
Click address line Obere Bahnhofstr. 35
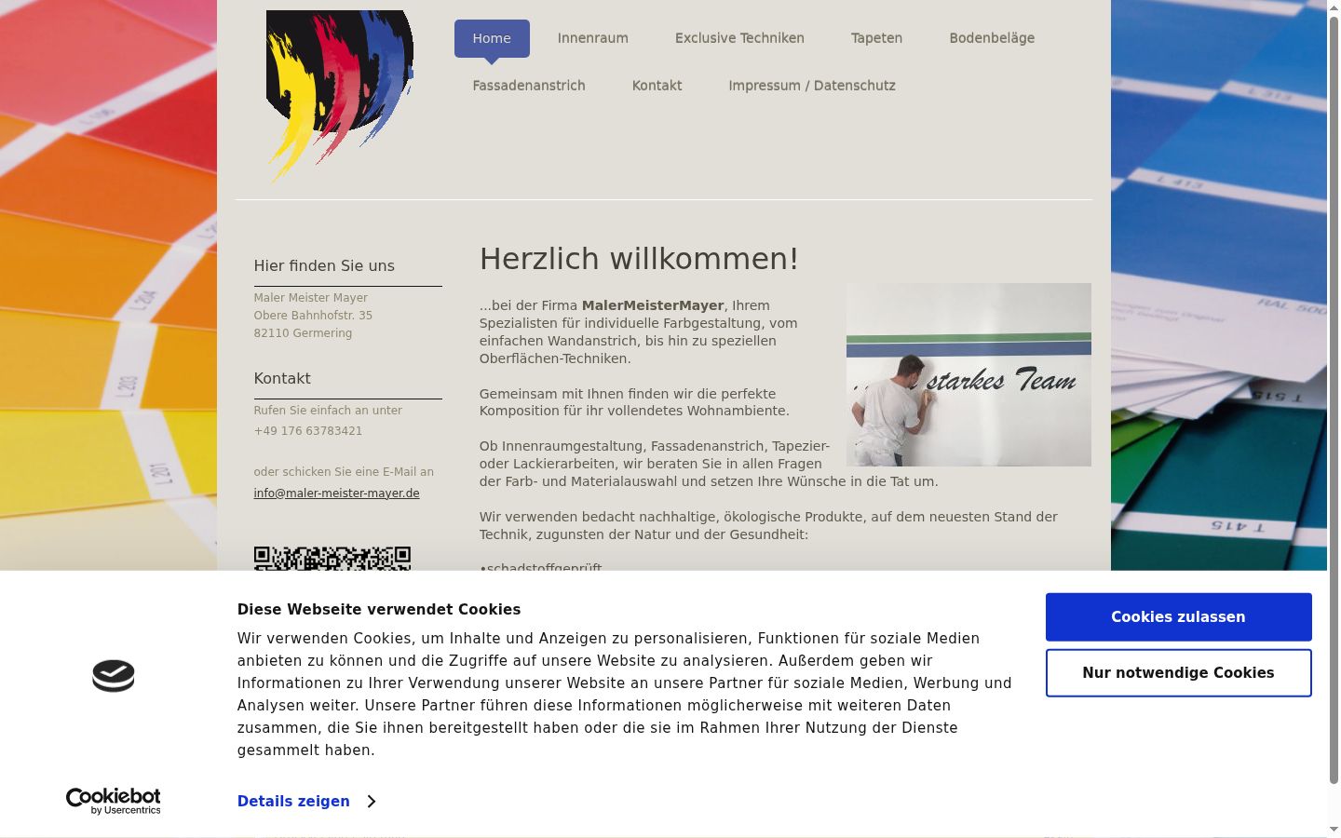click(313, 316)
